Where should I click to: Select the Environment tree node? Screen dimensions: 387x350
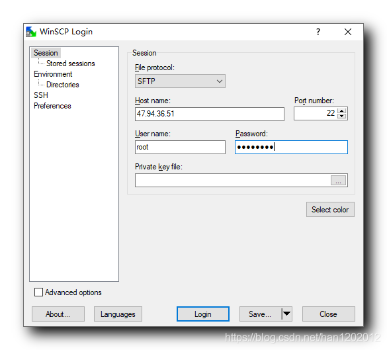[x=53, y=74]
